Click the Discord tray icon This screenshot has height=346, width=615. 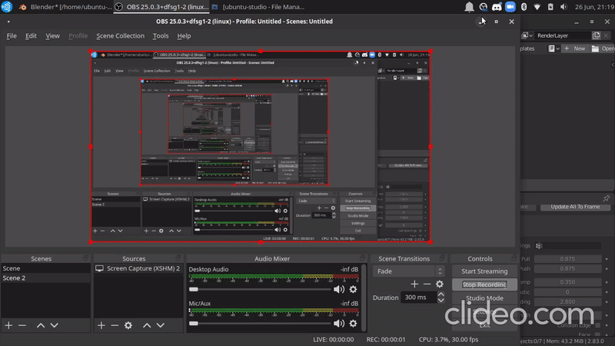(x=497, y=7)
